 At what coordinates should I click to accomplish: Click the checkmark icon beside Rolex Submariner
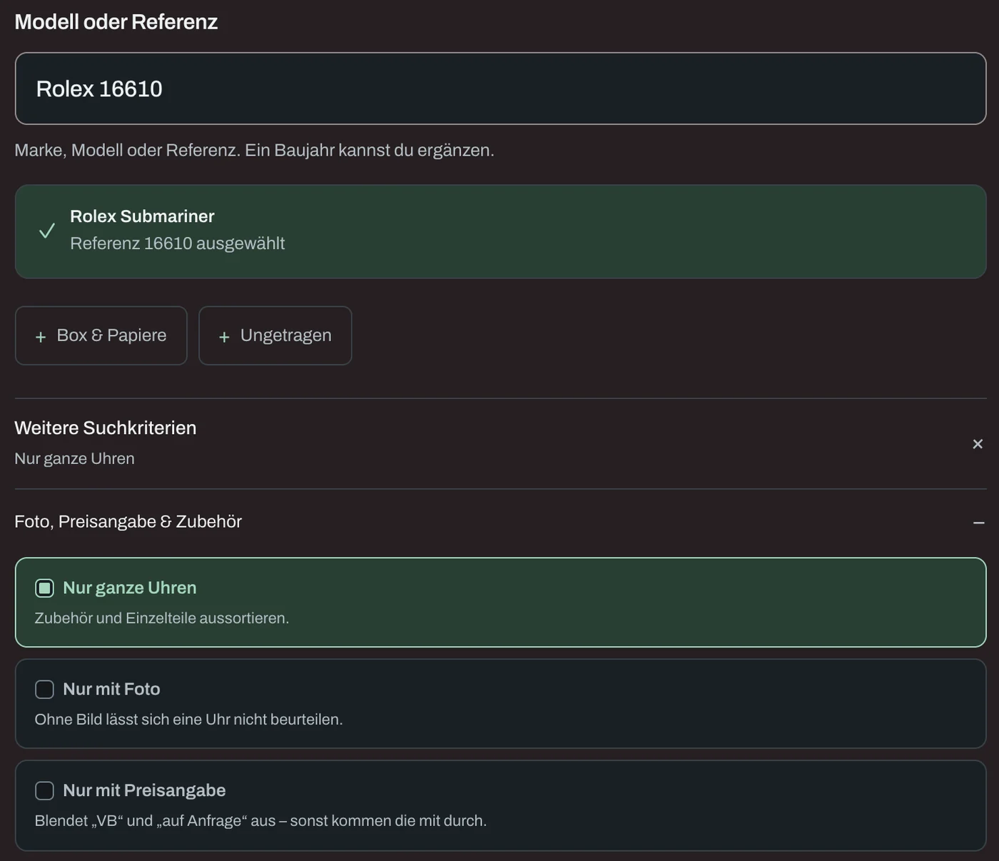tap(47, 231)
